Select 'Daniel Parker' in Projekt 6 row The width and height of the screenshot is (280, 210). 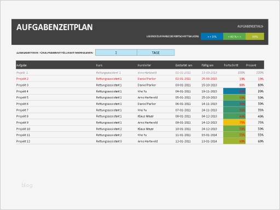tap(147, 104)
